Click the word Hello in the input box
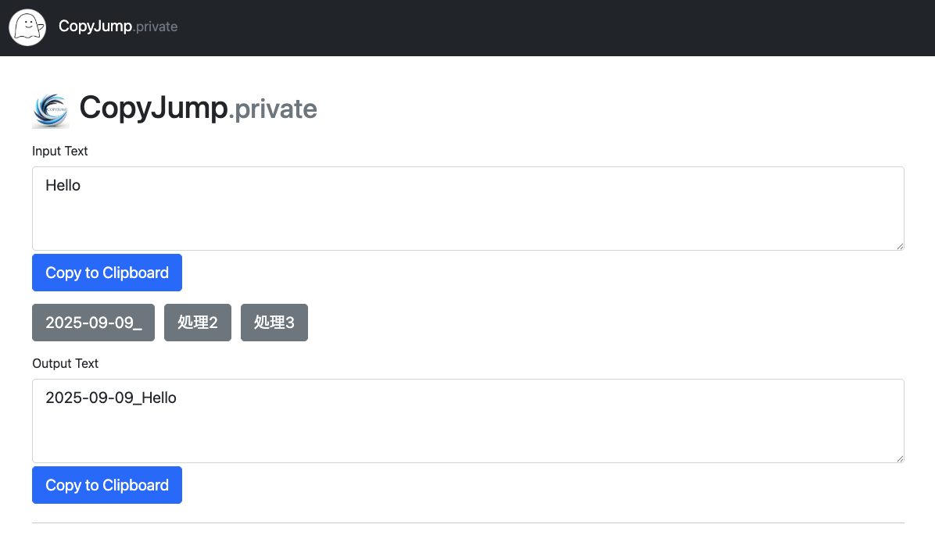The image size is (935, 535). click(x=63, y=186)
